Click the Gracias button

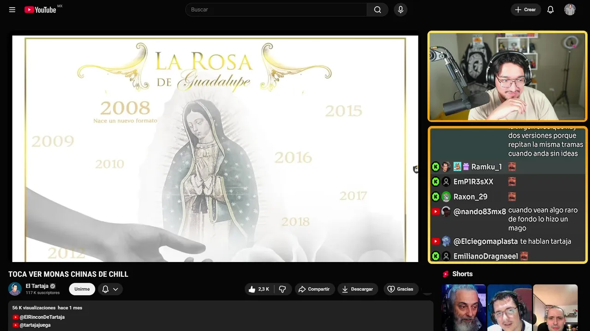click(x=401, y=289)
